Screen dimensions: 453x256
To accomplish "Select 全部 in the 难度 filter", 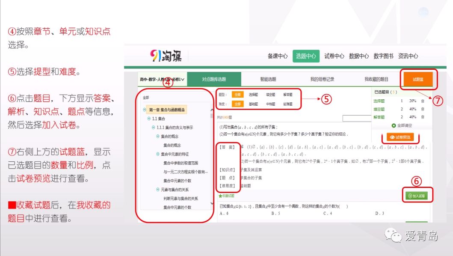I will point(237,104).
